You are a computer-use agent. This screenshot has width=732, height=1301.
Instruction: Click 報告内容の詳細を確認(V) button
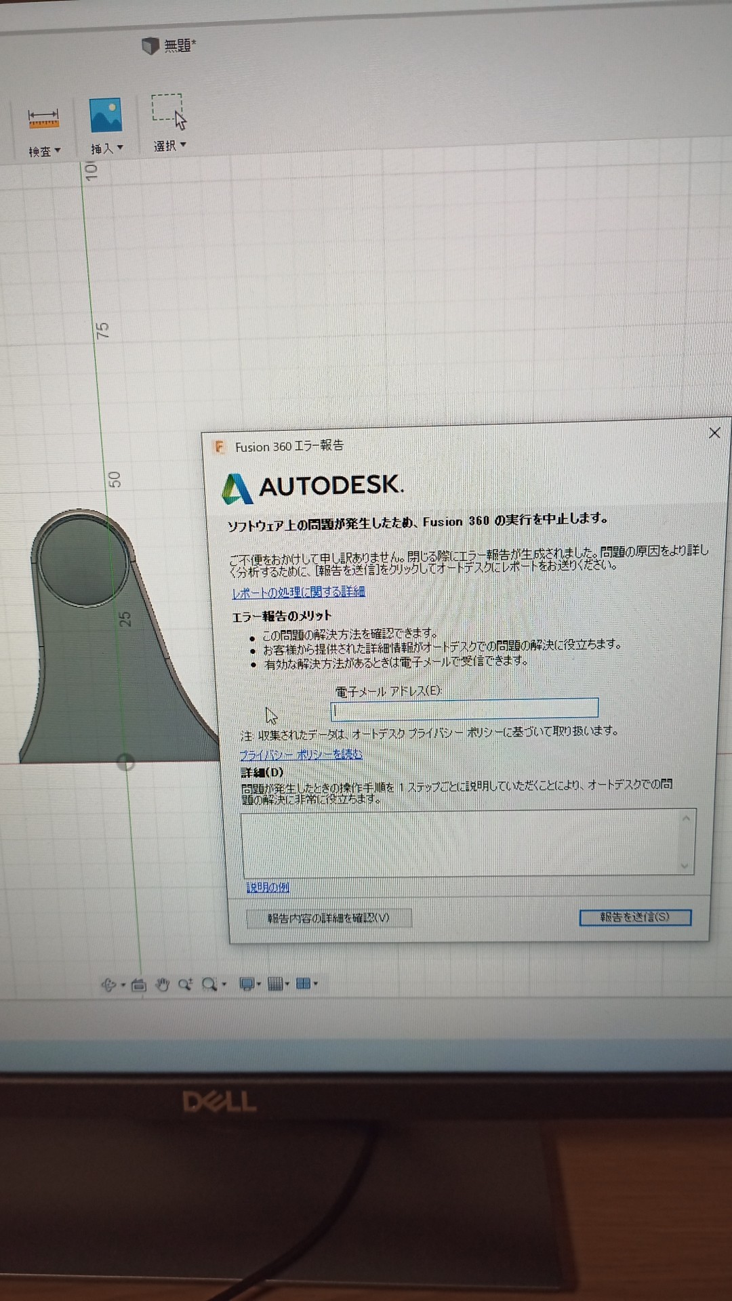pyautogui.click(x=329, y=918)
